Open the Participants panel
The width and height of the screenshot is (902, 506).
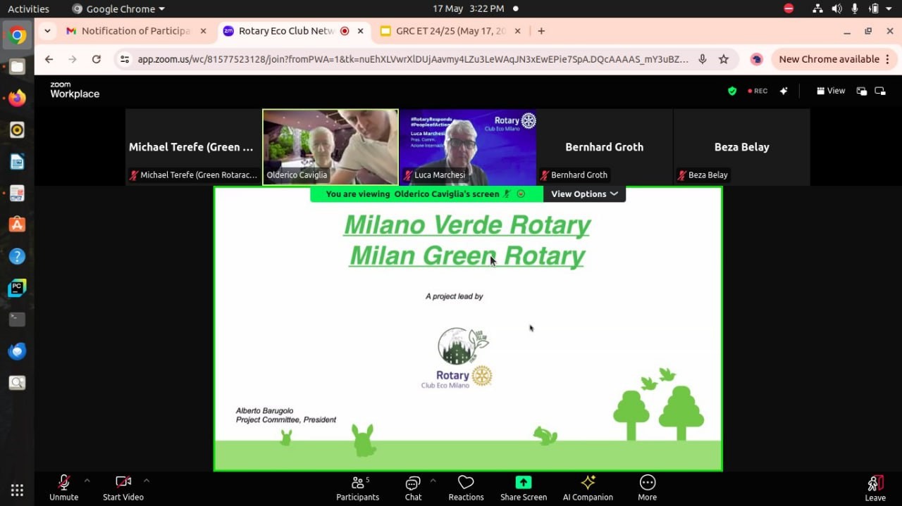click(x=357, y=488)
